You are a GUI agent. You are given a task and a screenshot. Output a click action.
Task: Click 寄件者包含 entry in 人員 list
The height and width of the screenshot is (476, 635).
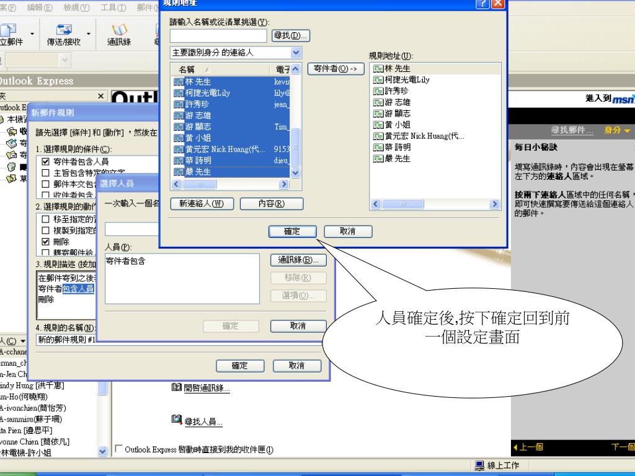(x=125, y=262)
